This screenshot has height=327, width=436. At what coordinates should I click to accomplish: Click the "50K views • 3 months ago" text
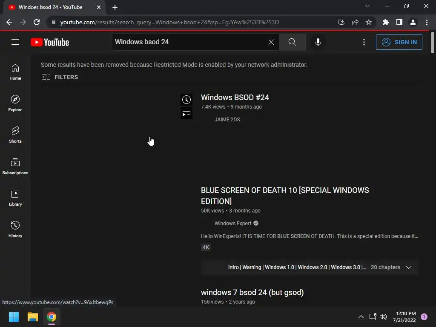click(x=231, y=211)
